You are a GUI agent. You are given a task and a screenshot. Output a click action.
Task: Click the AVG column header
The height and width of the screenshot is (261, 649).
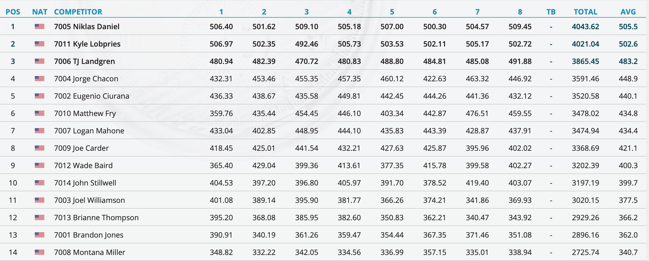(628, 12)
